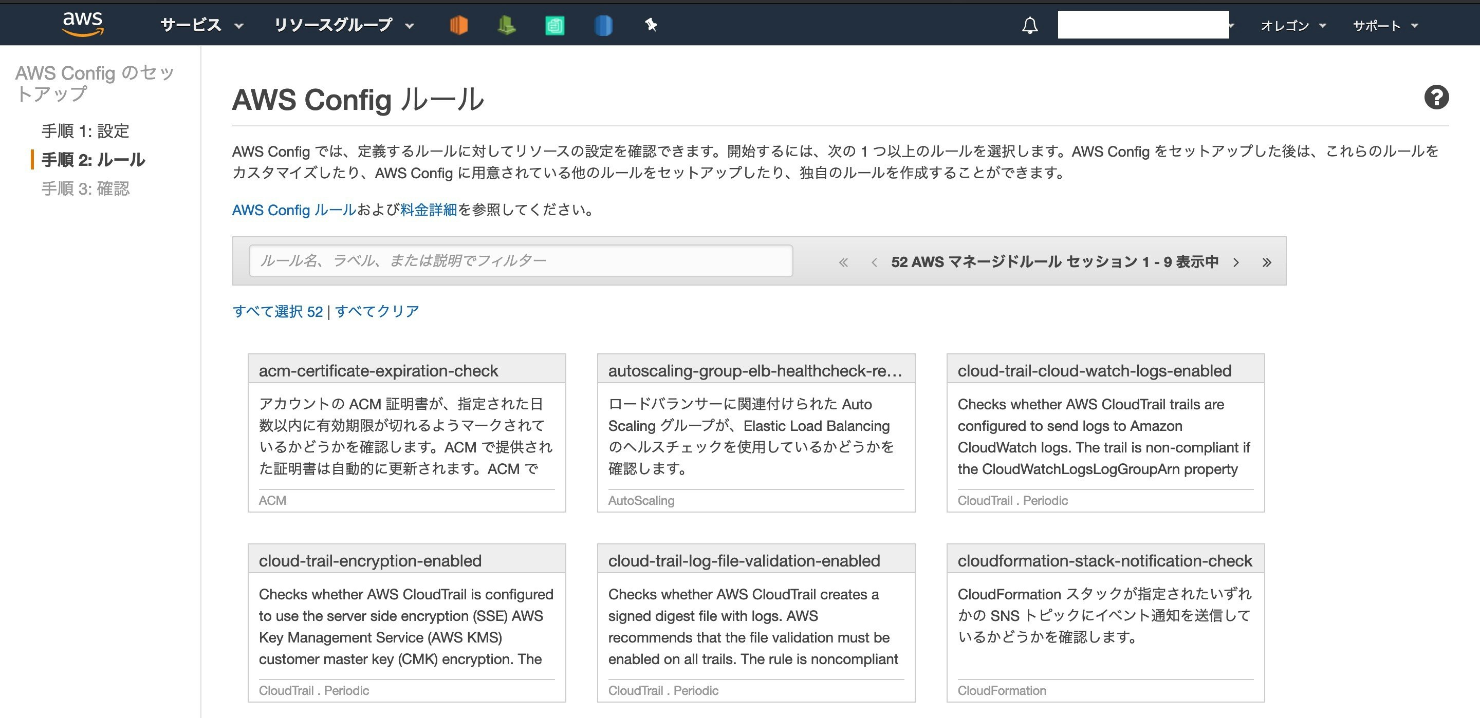Go to step 手順 1: 設定
This screenshot has width=1480, height=718.
85,131
